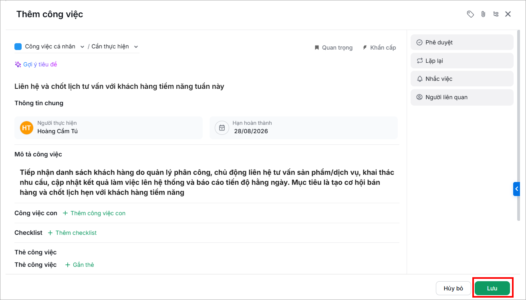526x300 pixels.
Task: Select the Lặp lại option
Action: (x=462, y=61)
